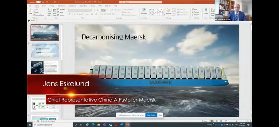Click Format Painter in the ribbon

[40, 15]
